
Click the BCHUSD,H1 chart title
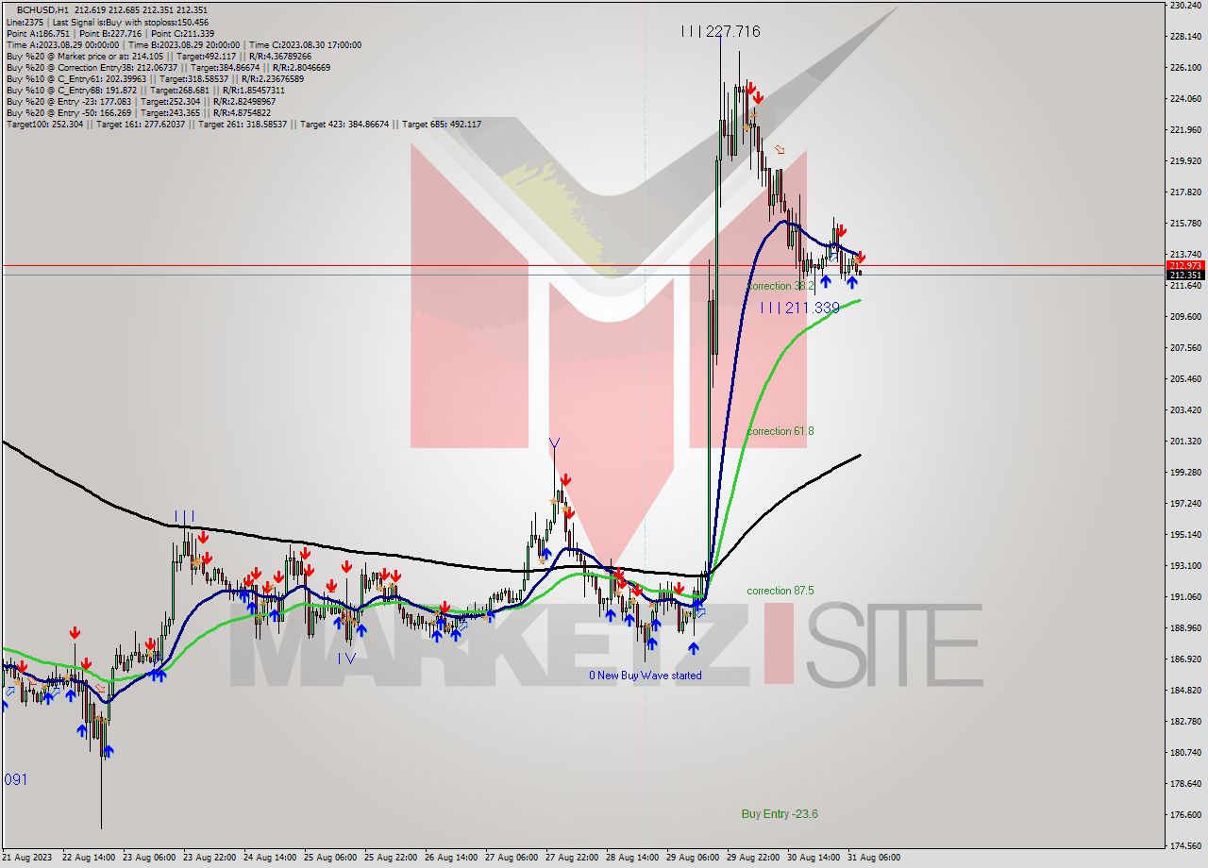click(42, 9)
